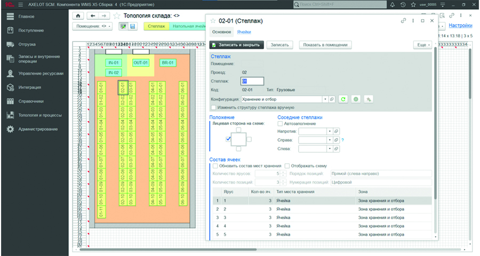Open the Конфигурация dropdown arrow

click(x=325, y=99)
